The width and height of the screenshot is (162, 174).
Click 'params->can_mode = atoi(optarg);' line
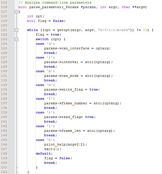(x=78, y=76)
